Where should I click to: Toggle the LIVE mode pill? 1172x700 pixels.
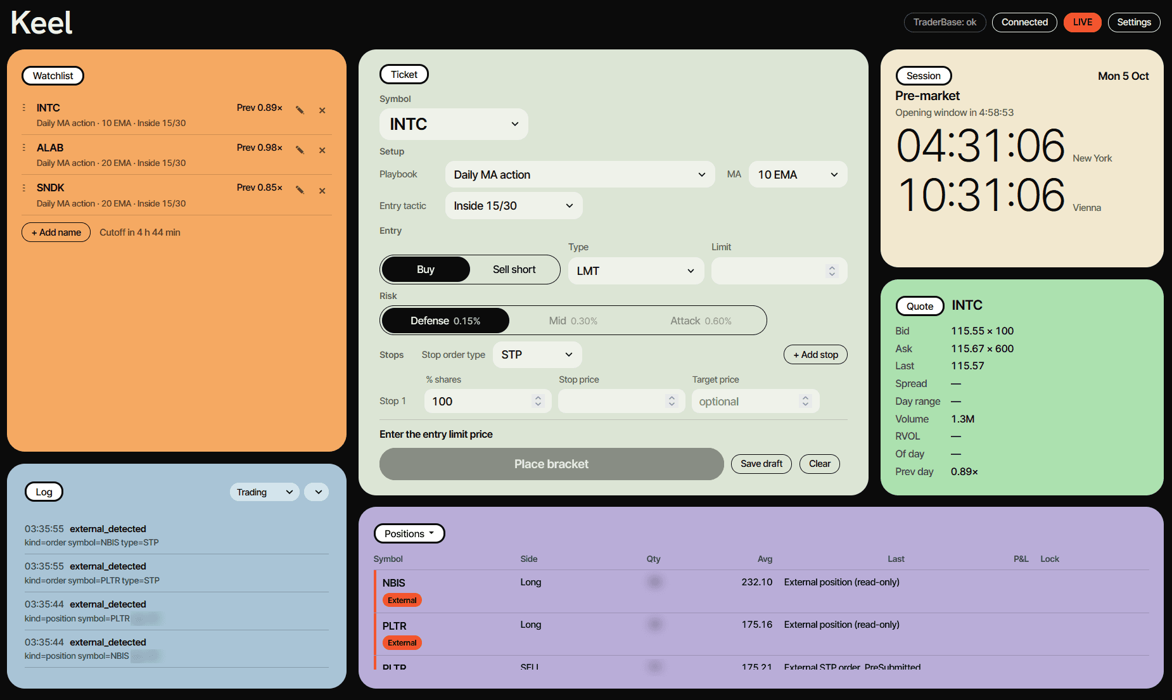[x=1082, y=22]
